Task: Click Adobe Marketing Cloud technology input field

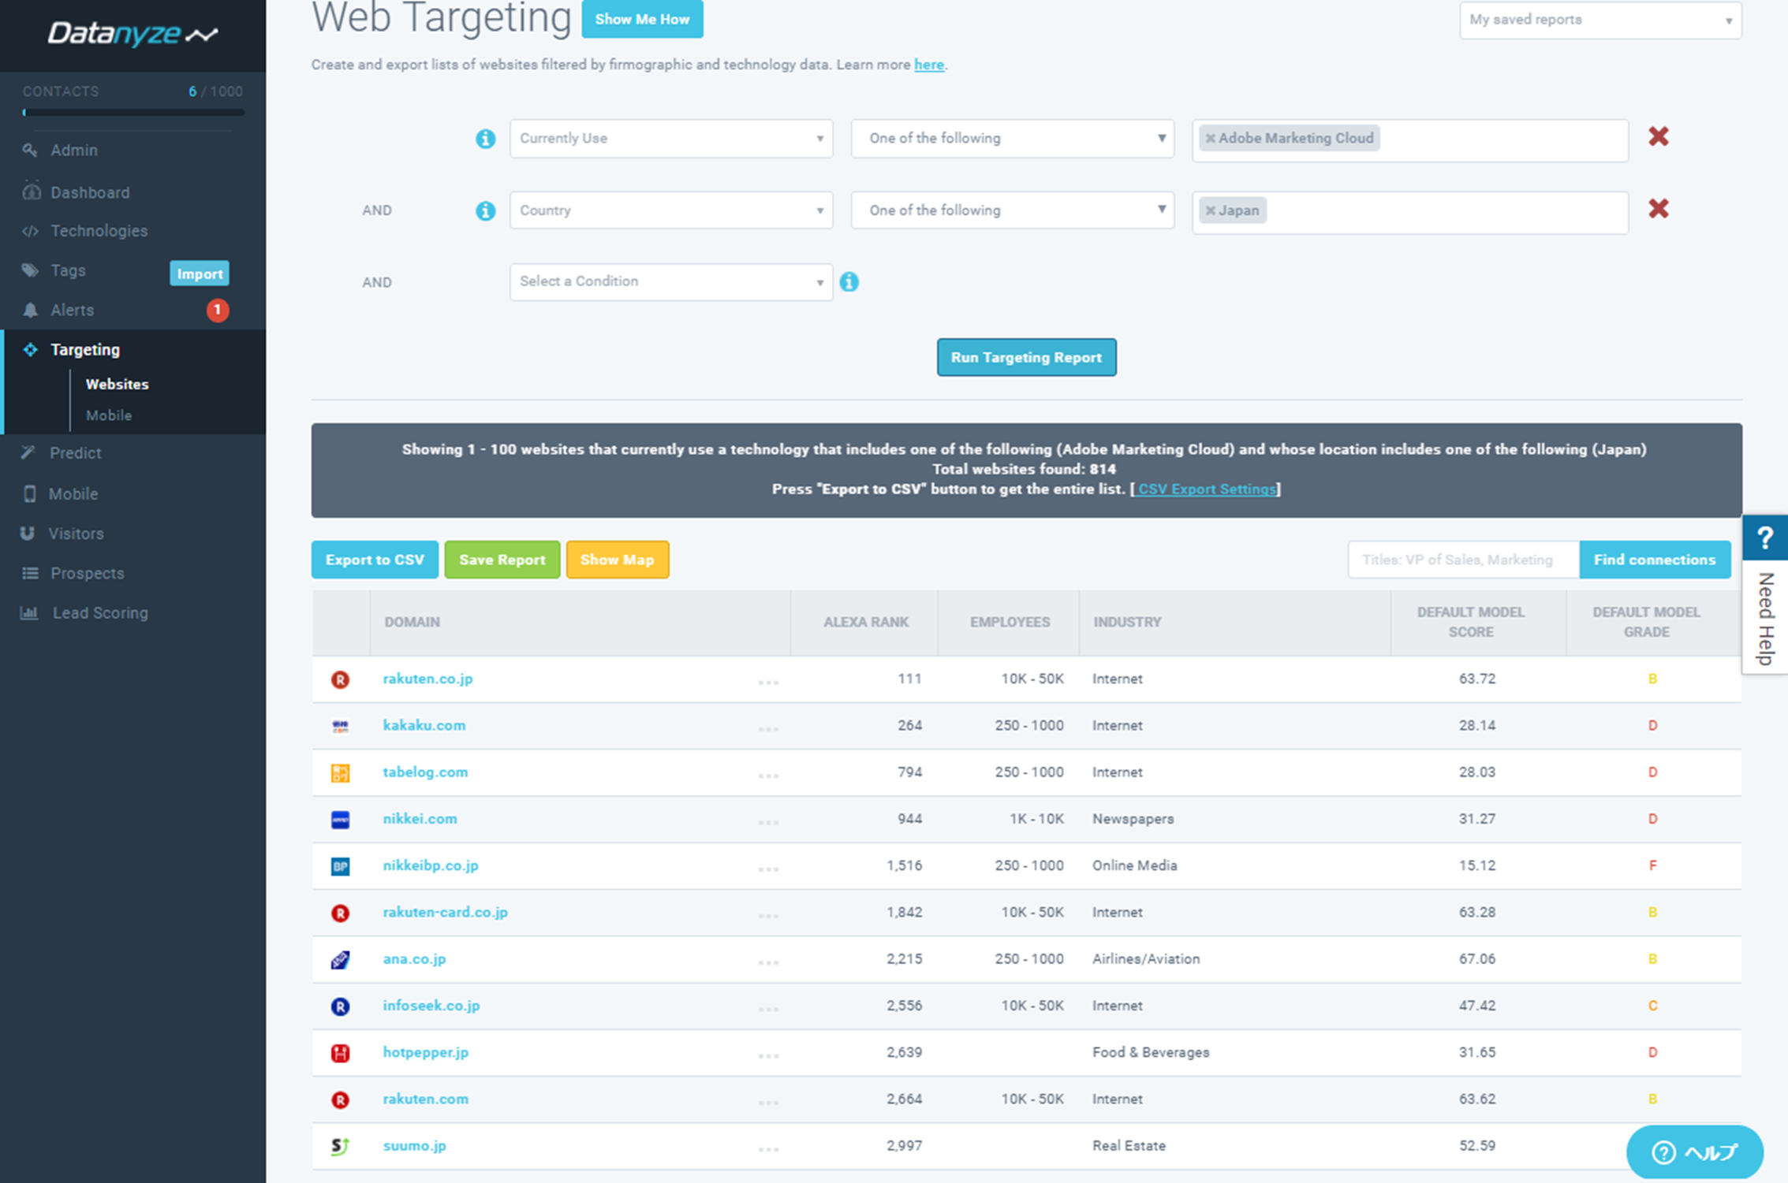Action: (x=1410, y=140)
